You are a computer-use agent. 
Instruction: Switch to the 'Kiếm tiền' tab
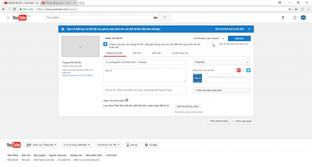tap(156, 53)
